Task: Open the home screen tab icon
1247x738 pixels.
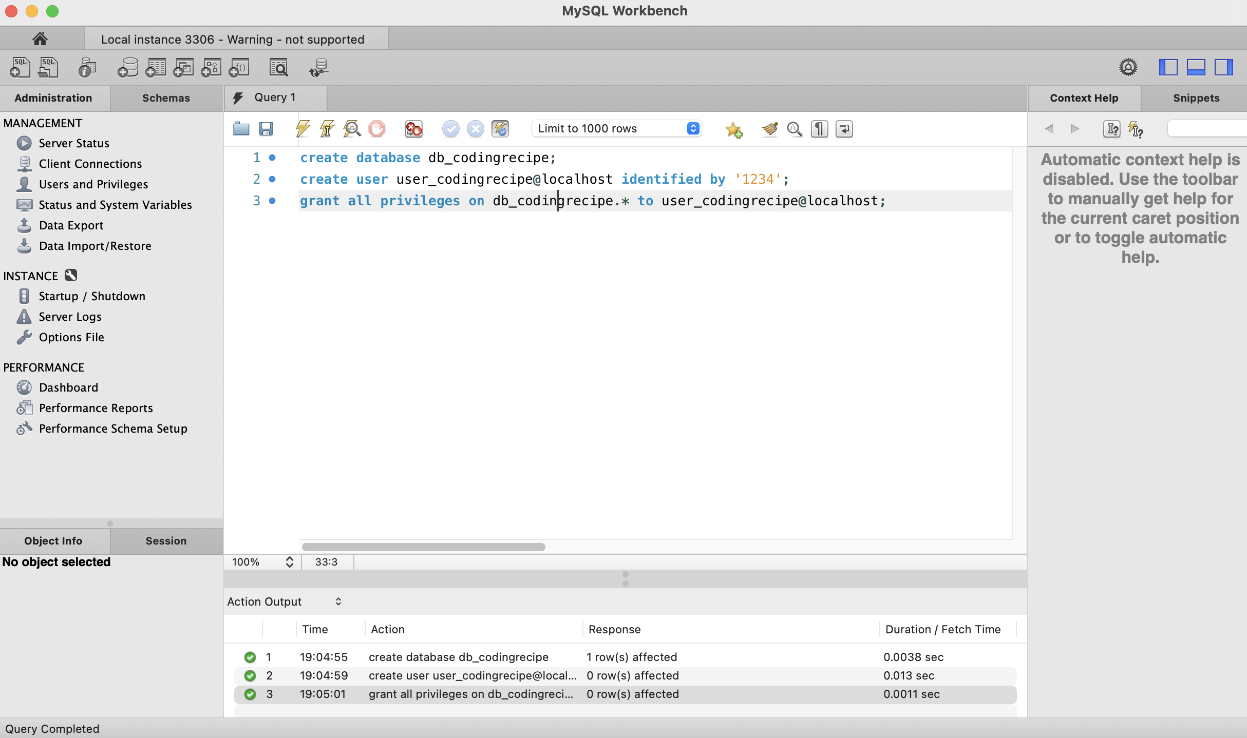Action: pyautogui.click(x=40, y=39)
